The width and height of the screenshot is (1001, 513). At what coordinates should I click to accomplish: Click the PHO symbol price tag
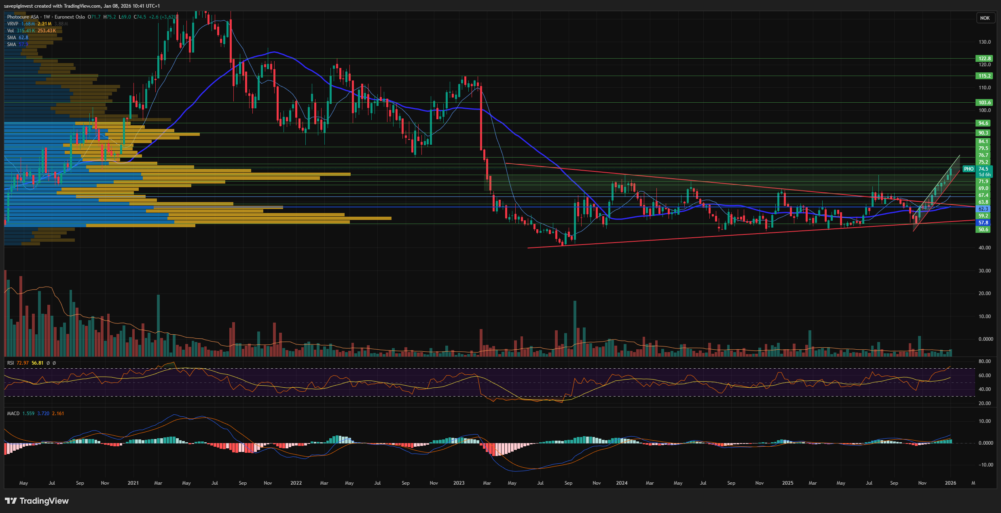pyautogui.click(x=969, y=169)
